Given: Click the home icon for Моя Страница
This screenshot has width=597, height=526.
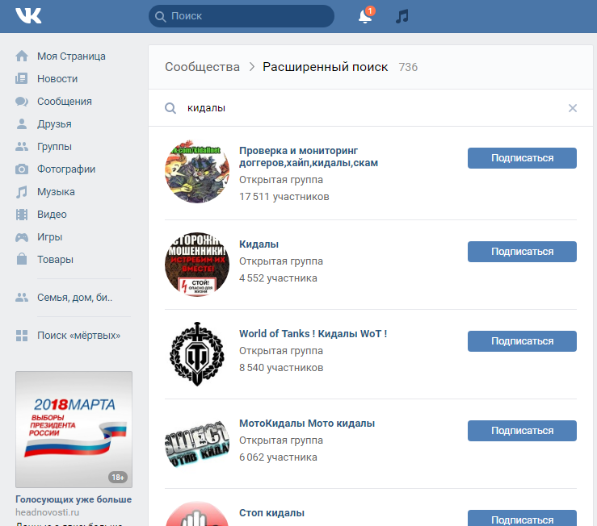Looking at the screenshot, I should (x=22, y=56).
